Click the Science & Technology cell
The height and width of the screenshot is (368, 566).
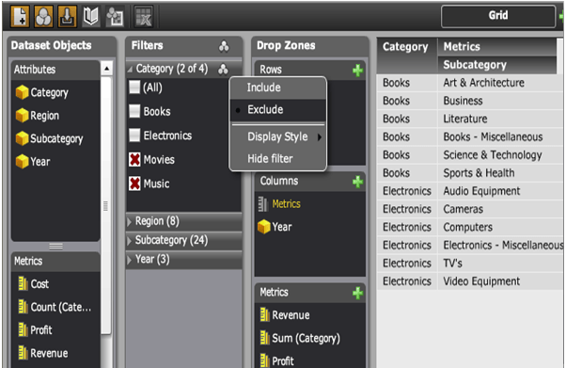(x=500, y=155)
